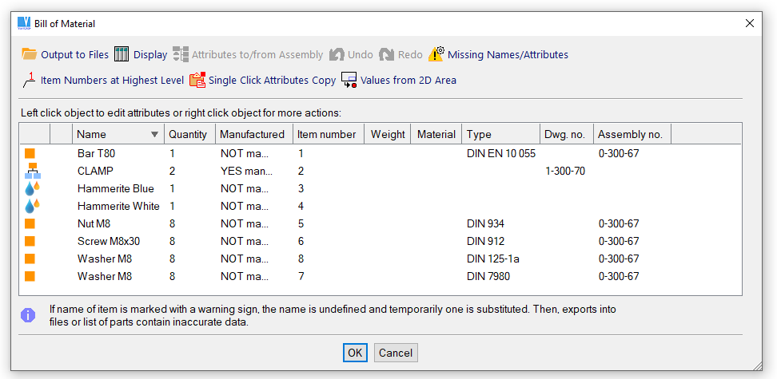
Task: Click the Quantity column header
Action: [188, 134]
